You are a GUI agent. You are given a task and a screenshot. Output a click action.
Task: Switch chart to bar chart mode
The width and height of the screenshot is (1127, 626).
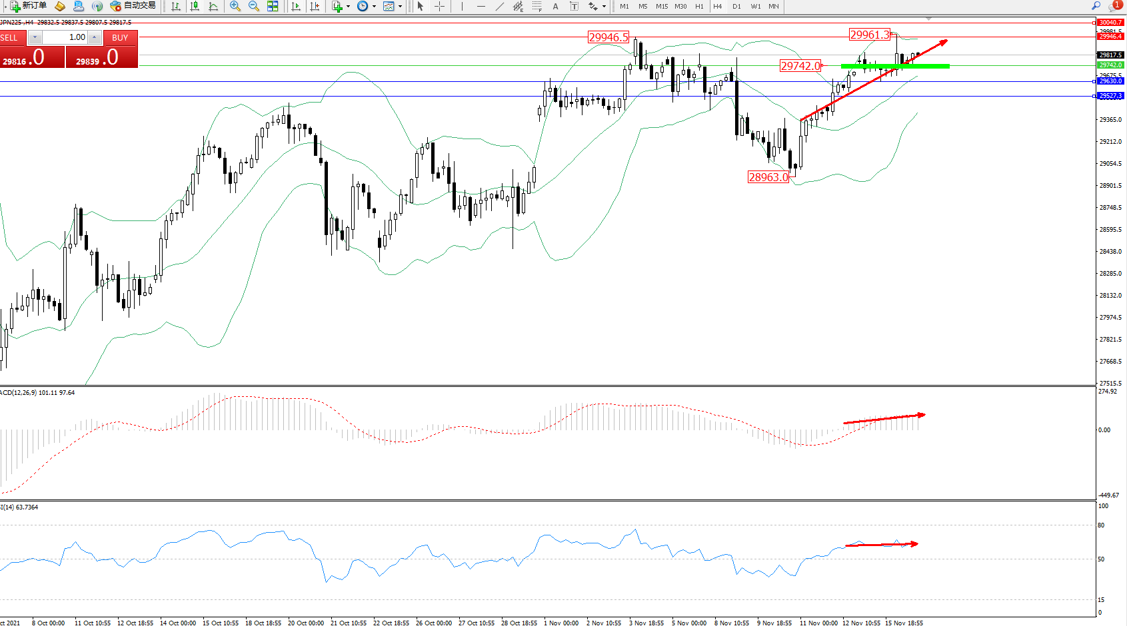coord(176,6)
